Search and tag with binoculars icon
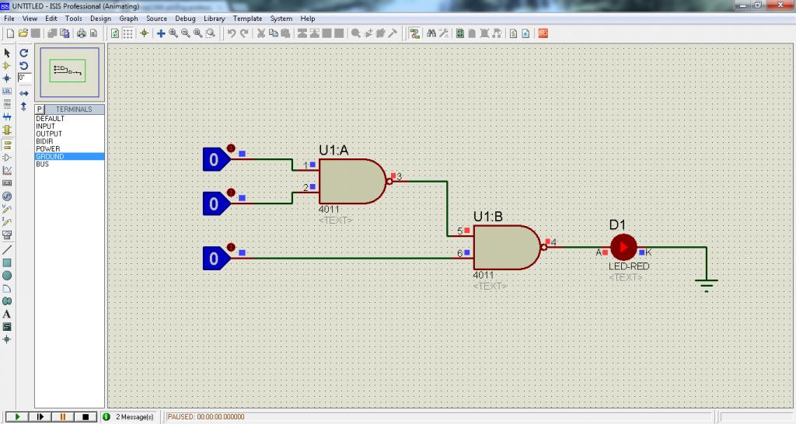This screenshot has height=424, width=796. 431,33
